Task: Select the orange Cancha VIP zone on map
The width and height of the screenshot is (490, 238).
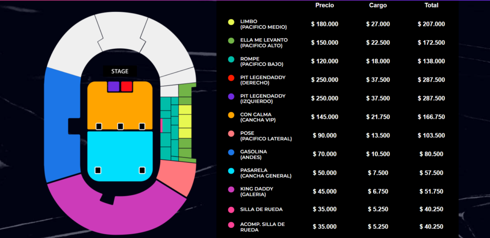Action: pyautogui.click(x=120, y=107)
